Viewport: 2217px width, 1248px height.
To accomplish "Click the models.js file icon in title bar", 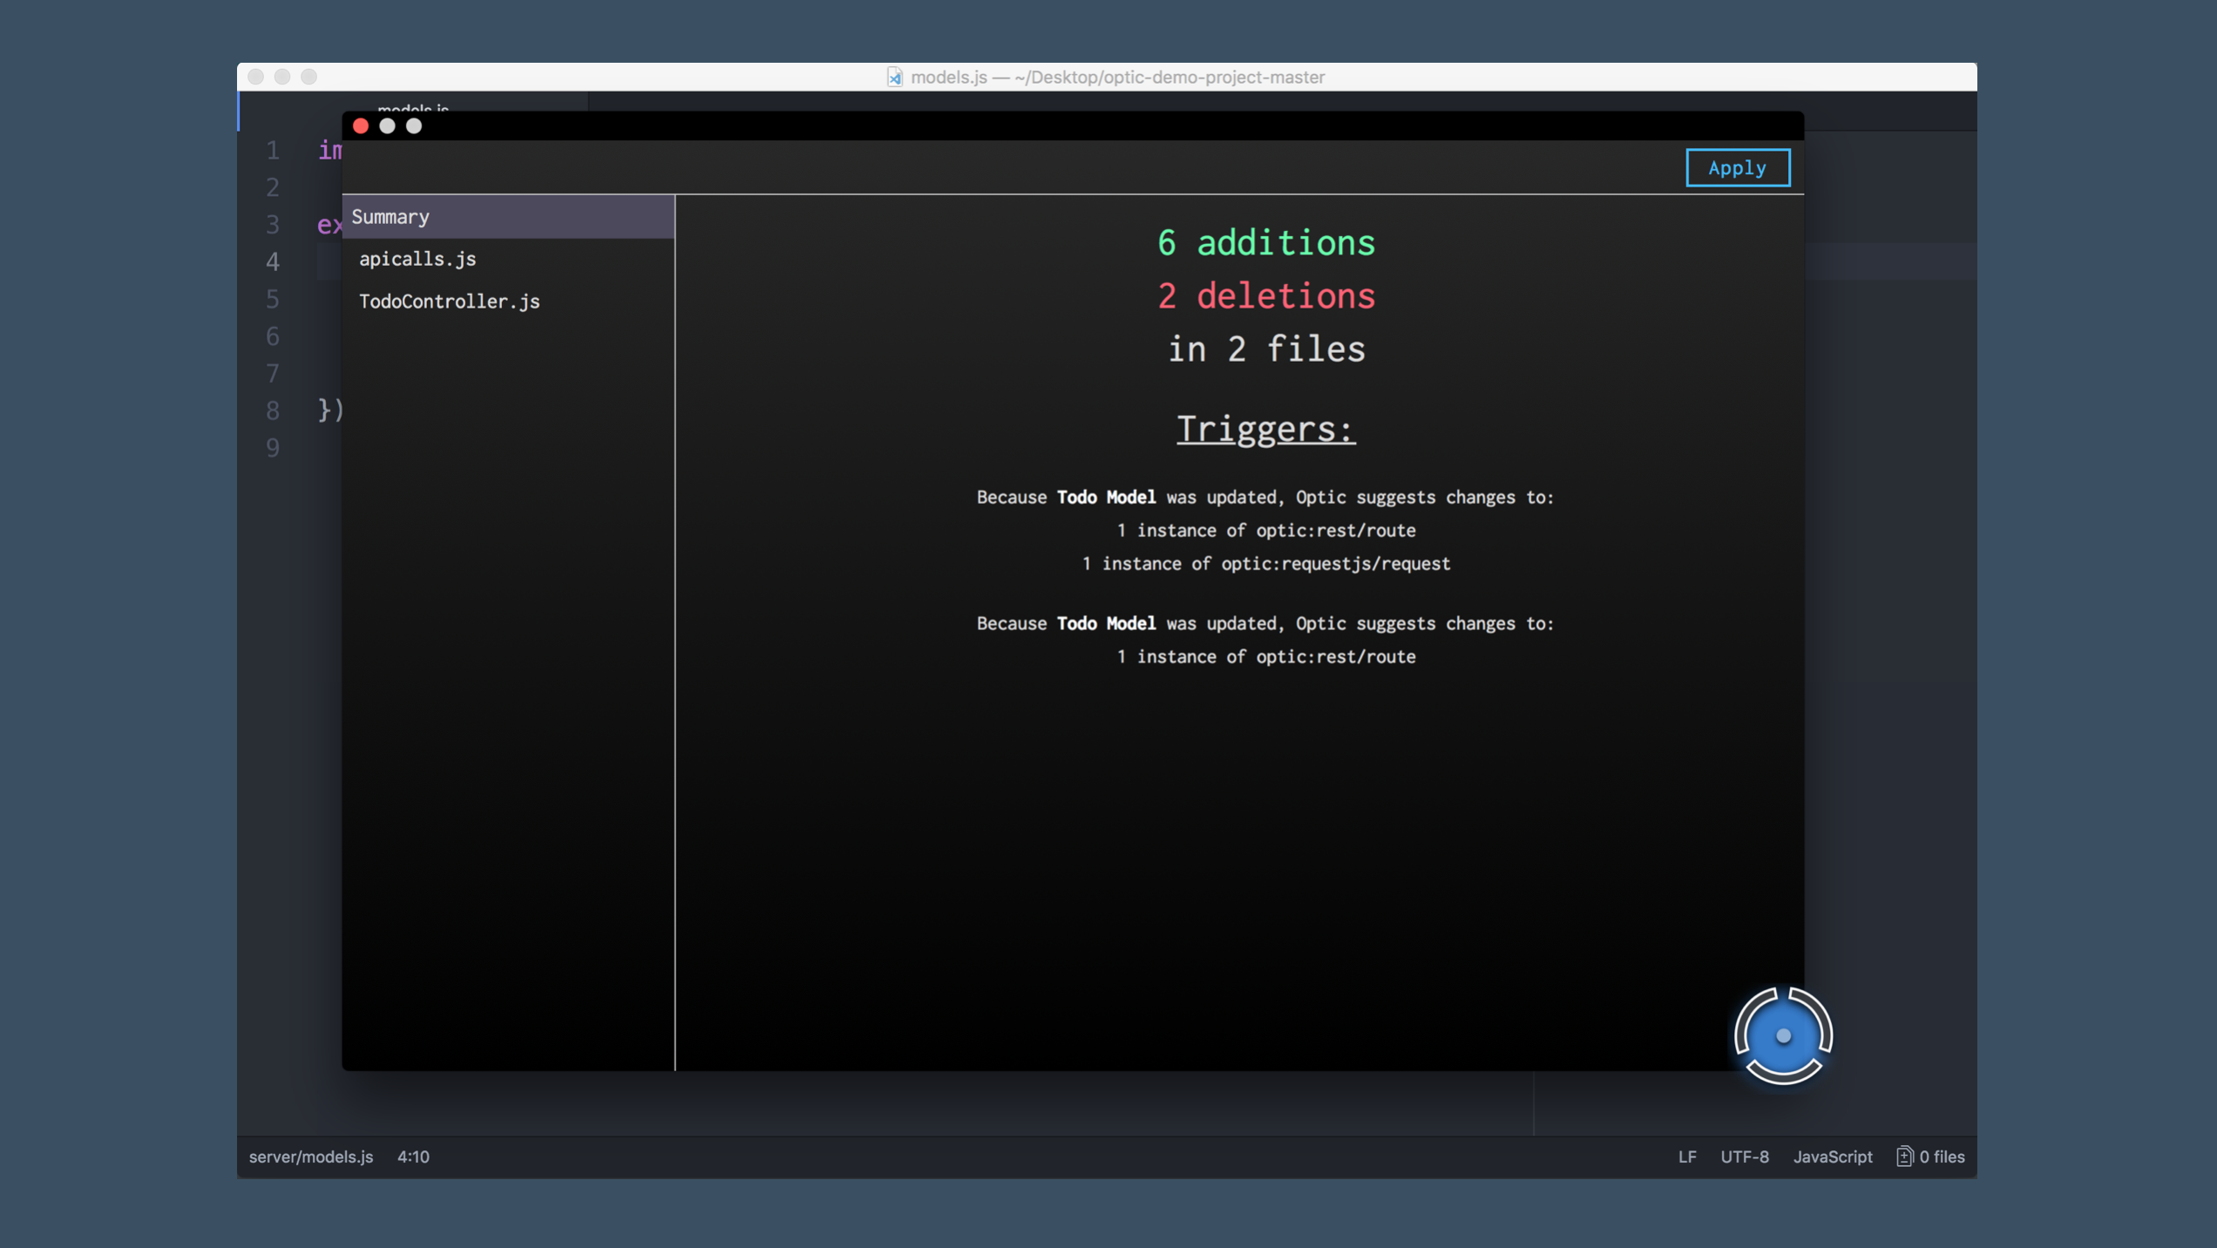I will click(x=895, y=77).
